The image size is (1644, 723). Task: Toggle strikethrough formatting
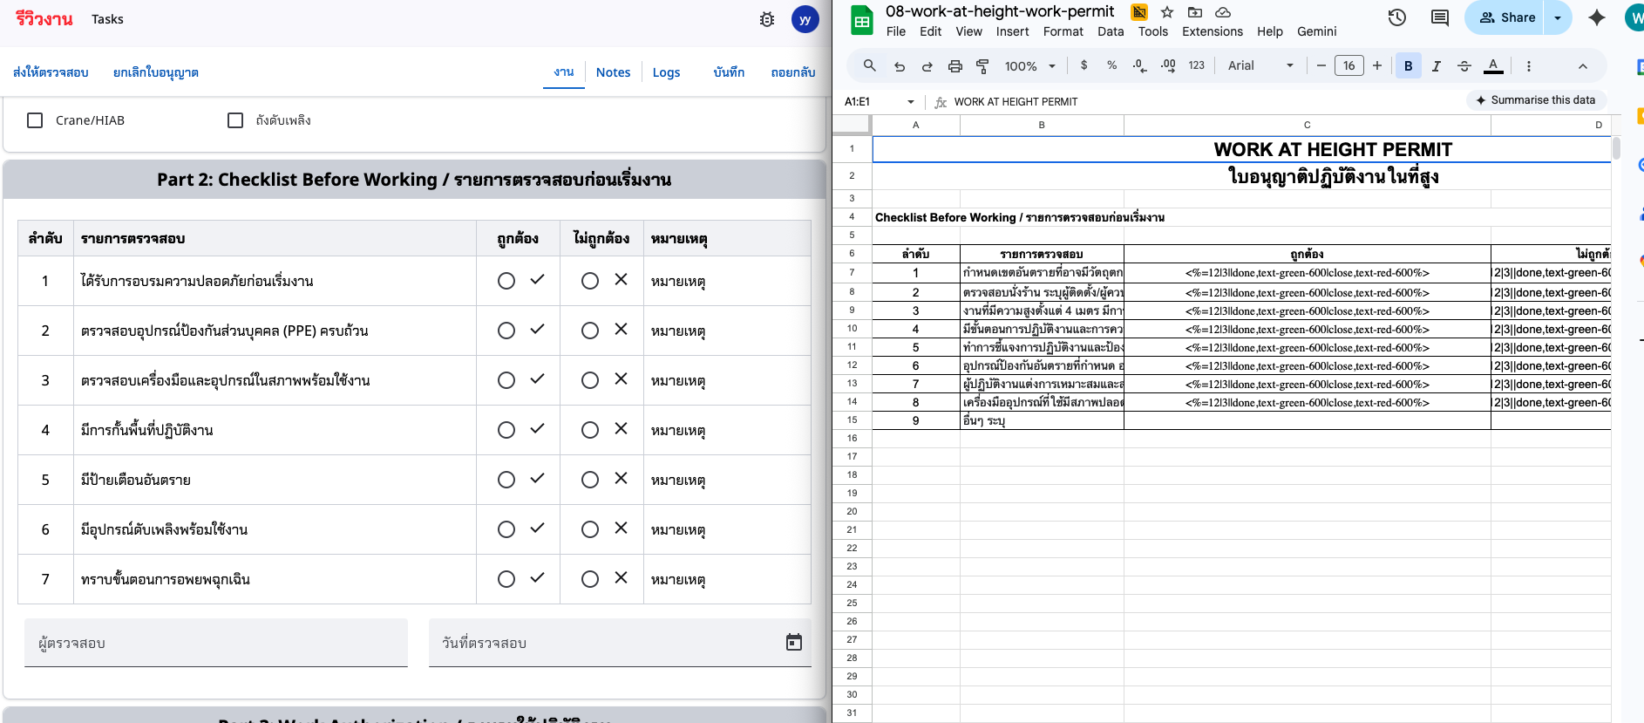click(1464, 65)
